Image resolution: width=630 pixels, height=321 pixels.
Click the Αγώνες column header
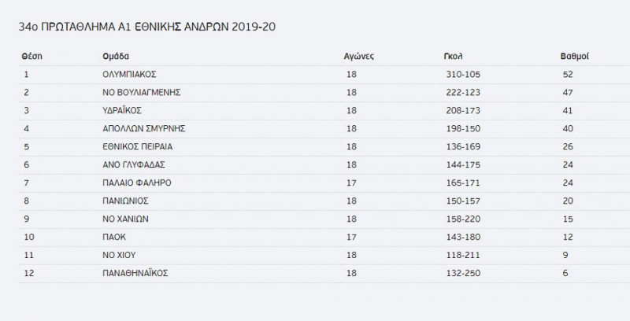click(359, 57)
